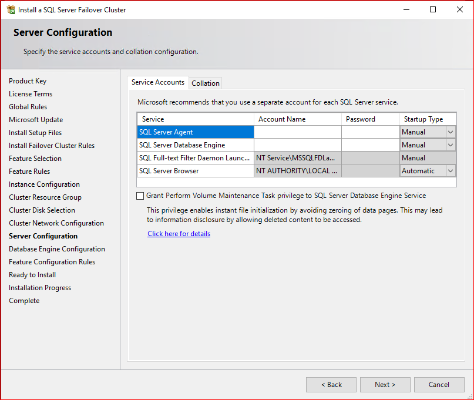
Task: Go to Product Key step in sidebar
Action: 28,81
